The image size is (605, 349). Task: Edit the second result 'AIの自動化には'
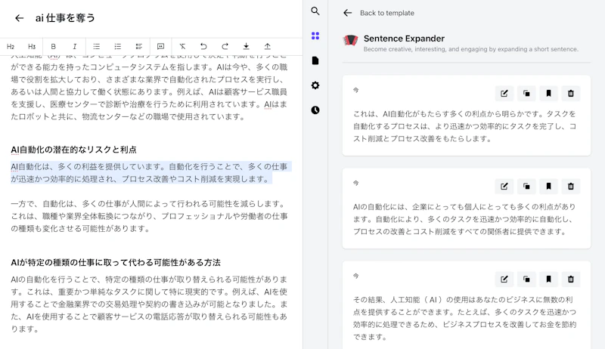[504, 187]
